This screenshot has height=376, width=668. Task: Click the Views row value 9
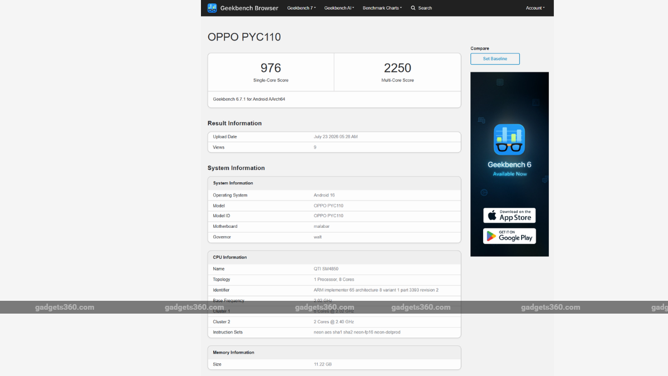tap(315, 147)
